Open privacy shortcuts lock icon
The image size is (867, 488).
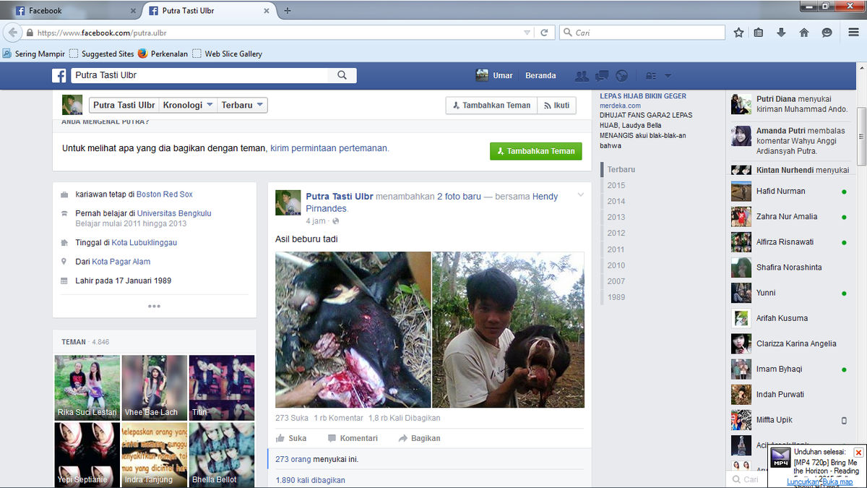[651, 75]
